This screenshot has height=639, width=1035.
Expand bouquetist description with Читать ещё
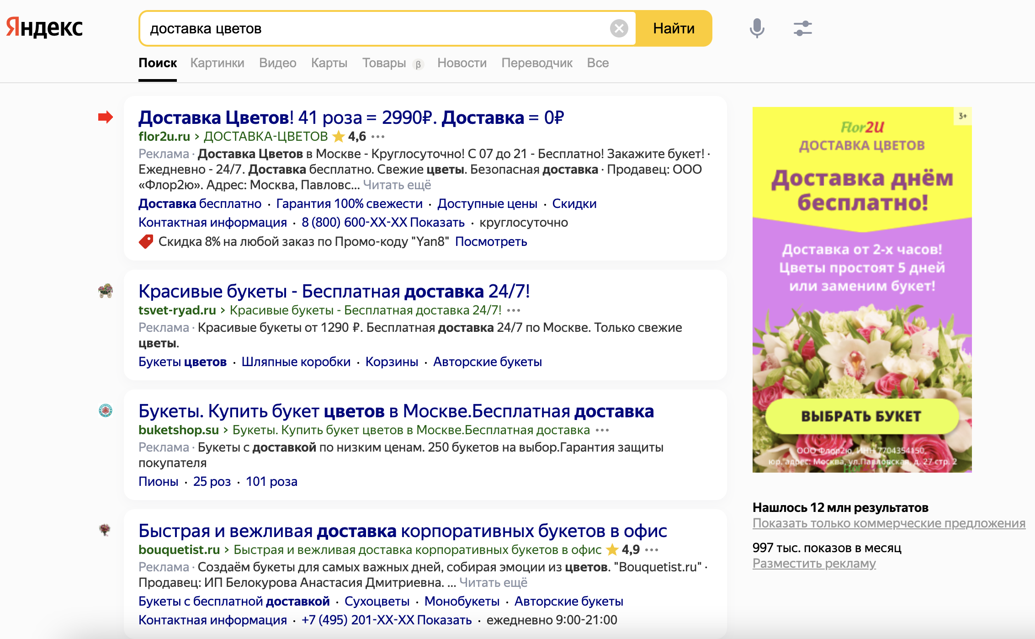click(x=494, y=583)
